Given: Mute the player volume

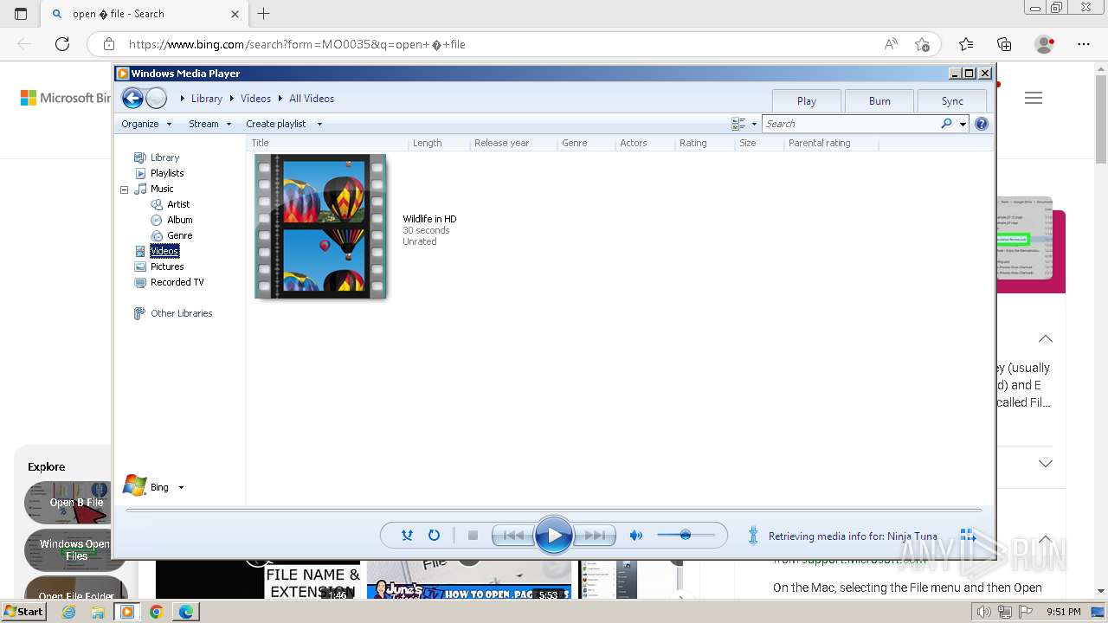Looking at the screenshot, I should pyautogui.click(x=636, y=536).
